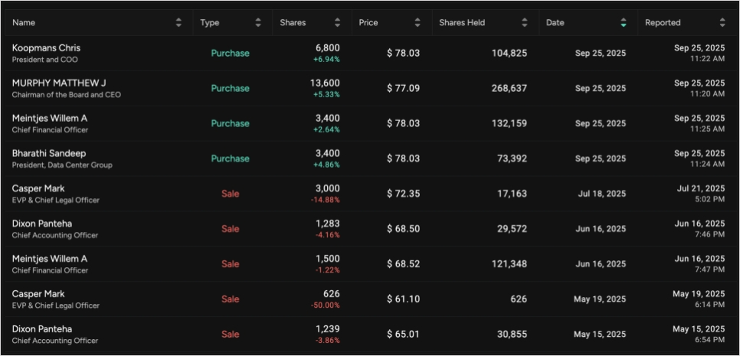Open Dixon Panteha June 16 entry
This screenshot has height=356, width=740.
[42, 224]
